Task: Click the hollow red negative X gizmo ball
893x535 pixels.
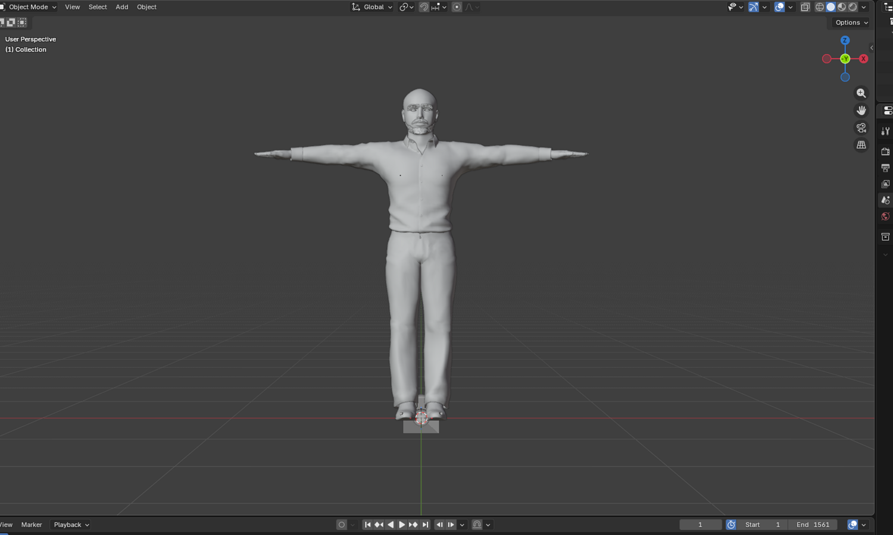Action: [826, 59]
